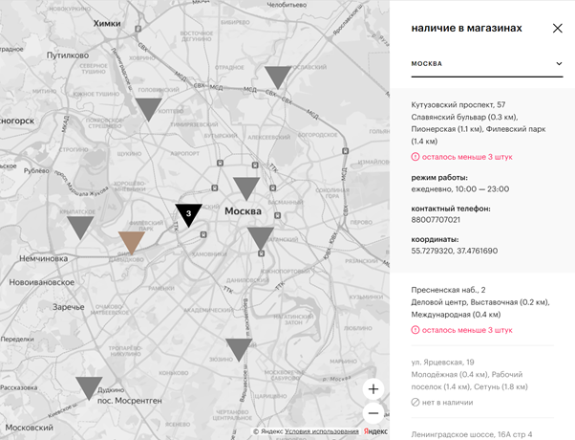The width and height of the screenshot is (575, 440).
Task: Click the phone number 88007707021
Action: coord(436,220)
